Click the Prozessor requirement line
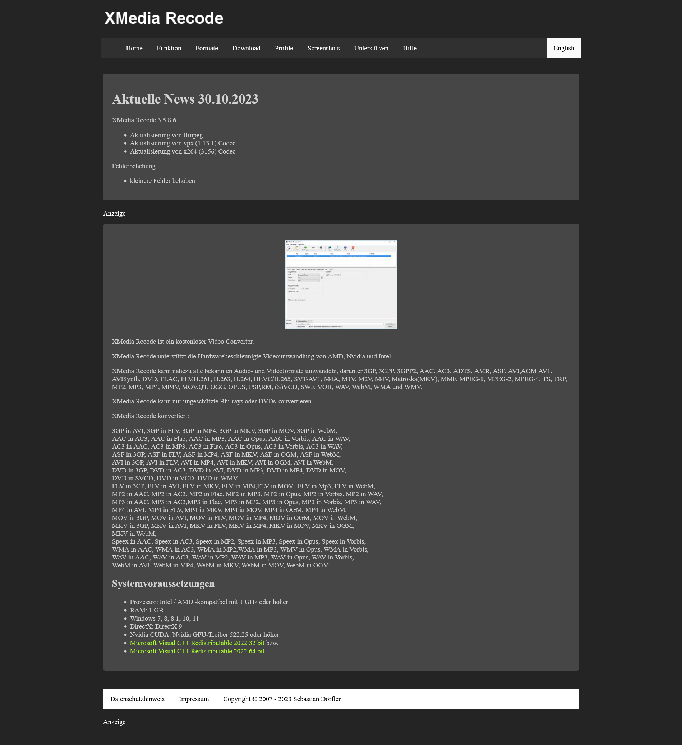Screen dimensions: 682x745 point(209,602)
